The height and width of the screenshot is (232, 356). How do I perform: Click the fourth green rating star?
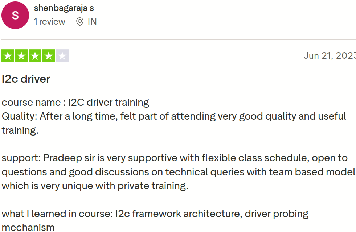point(49,56)
